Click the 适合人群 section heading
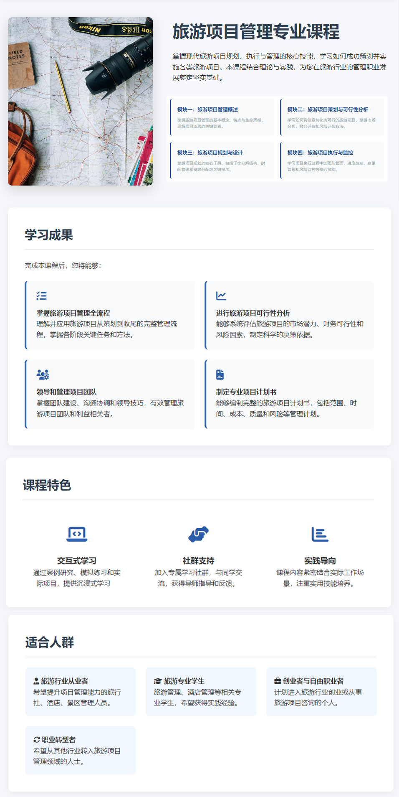399x797 pixels. [49, 642]
